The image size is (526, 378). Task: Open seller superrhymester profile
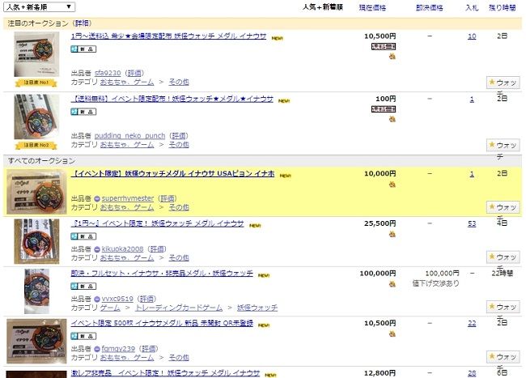[128, 198]
